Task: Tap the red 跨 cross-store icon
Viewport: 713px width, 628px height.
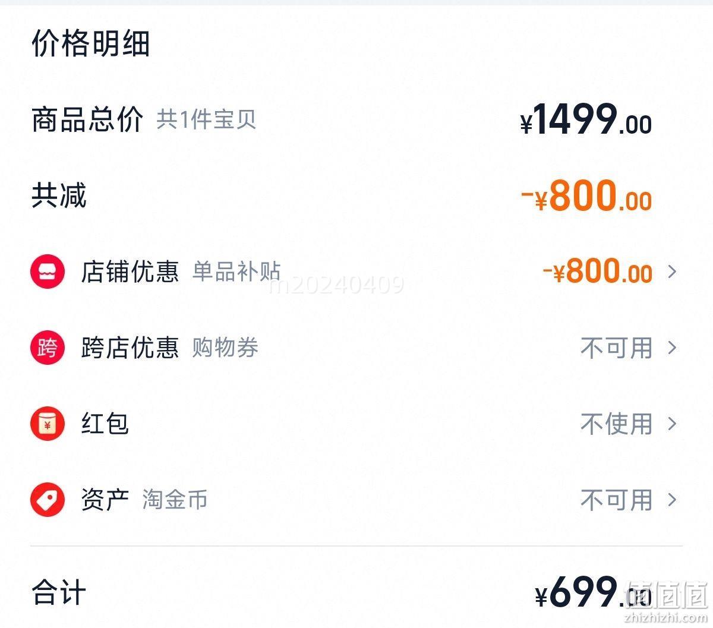Action: pos(48,348)
